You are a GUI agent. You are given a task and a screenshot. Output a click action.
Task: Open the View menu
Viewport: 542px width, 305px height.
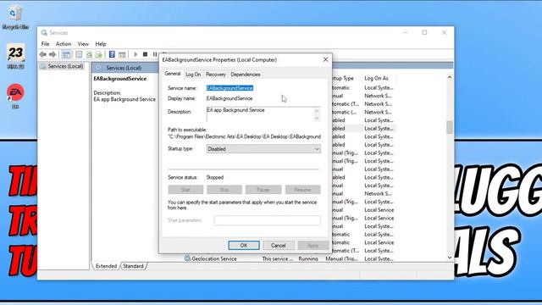[x=83, y=44]
